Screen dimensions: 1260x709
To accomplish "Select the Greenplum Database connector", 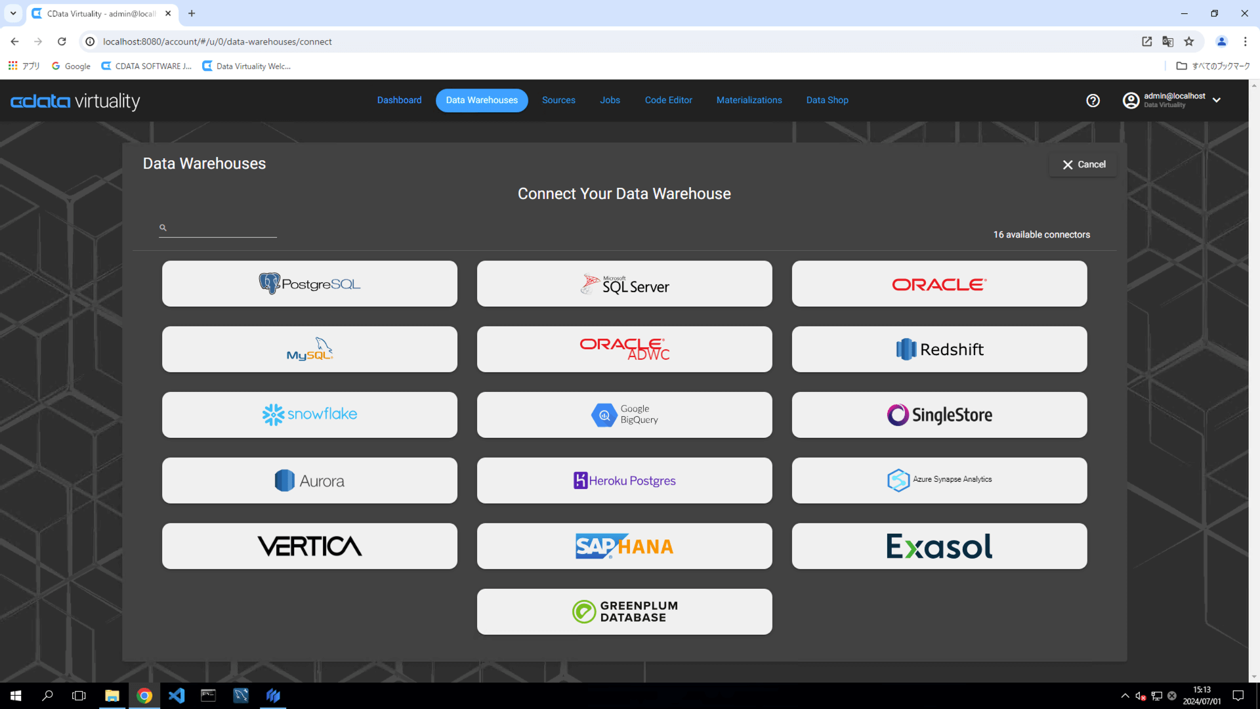I will click(624, 612).
